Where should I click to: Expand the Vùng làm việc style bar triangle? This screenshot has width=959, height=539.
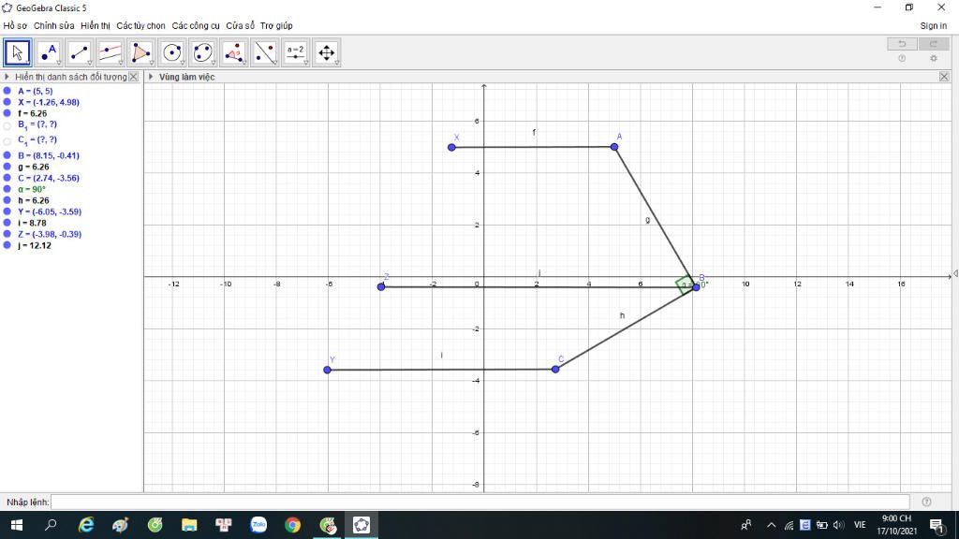tap(151, 77)
